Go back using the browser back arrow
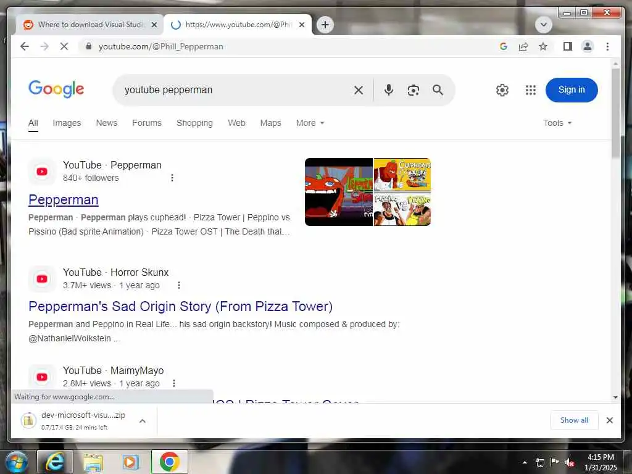 [25, 46]
